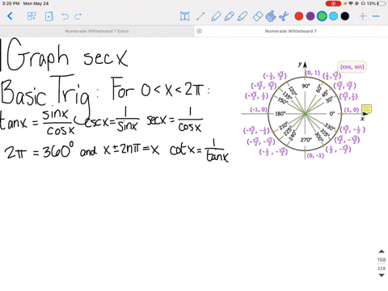Select the second pen tool
The image size is (388, 291).
230,16
